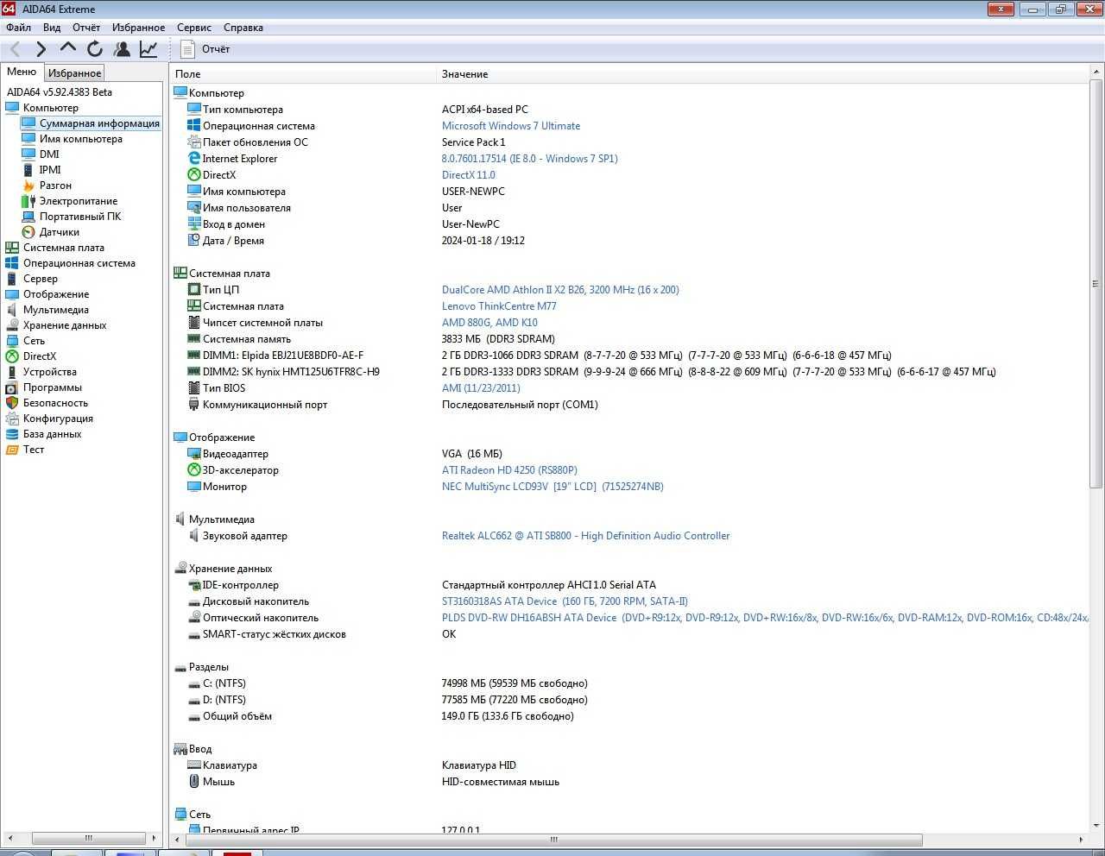Select Сеть in the sidebar

pos(34,341)
